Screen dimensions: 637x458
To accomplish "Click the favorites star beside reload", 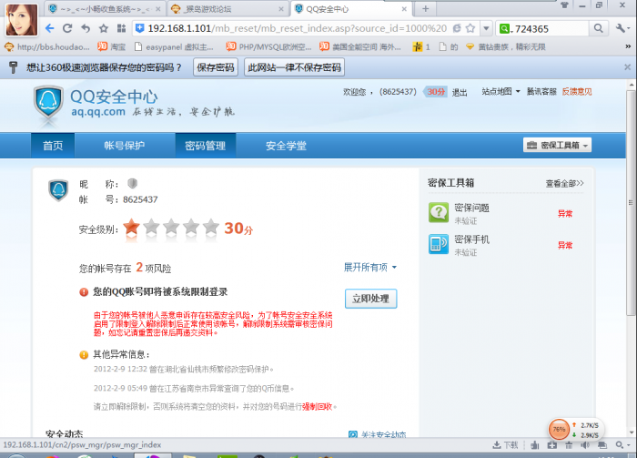I will [x=104, y=28].
